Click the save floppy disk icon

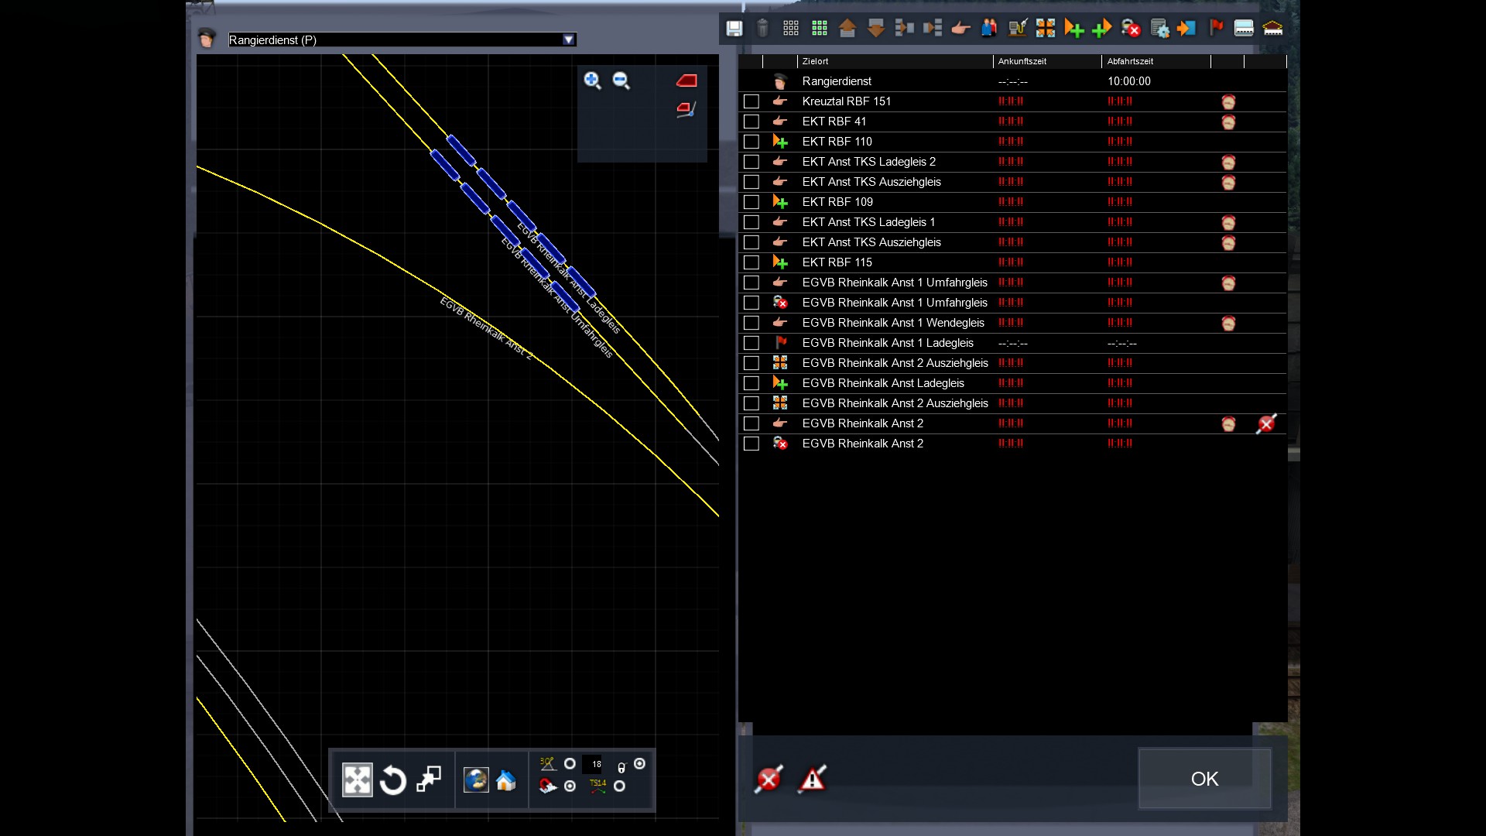pos(734,29)
